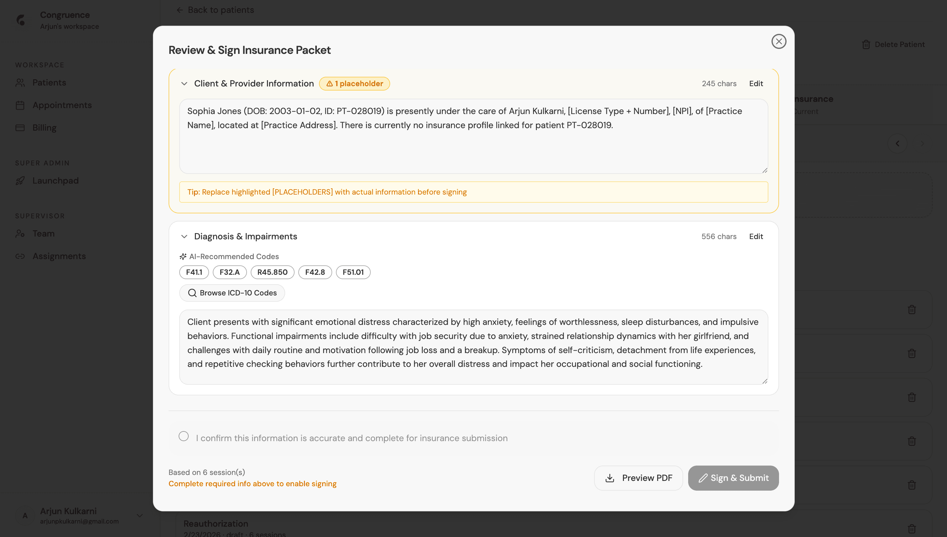Edit the Client & Provider Information section
The height and width of the screenshot is (537, 947).
coord(756,84)
